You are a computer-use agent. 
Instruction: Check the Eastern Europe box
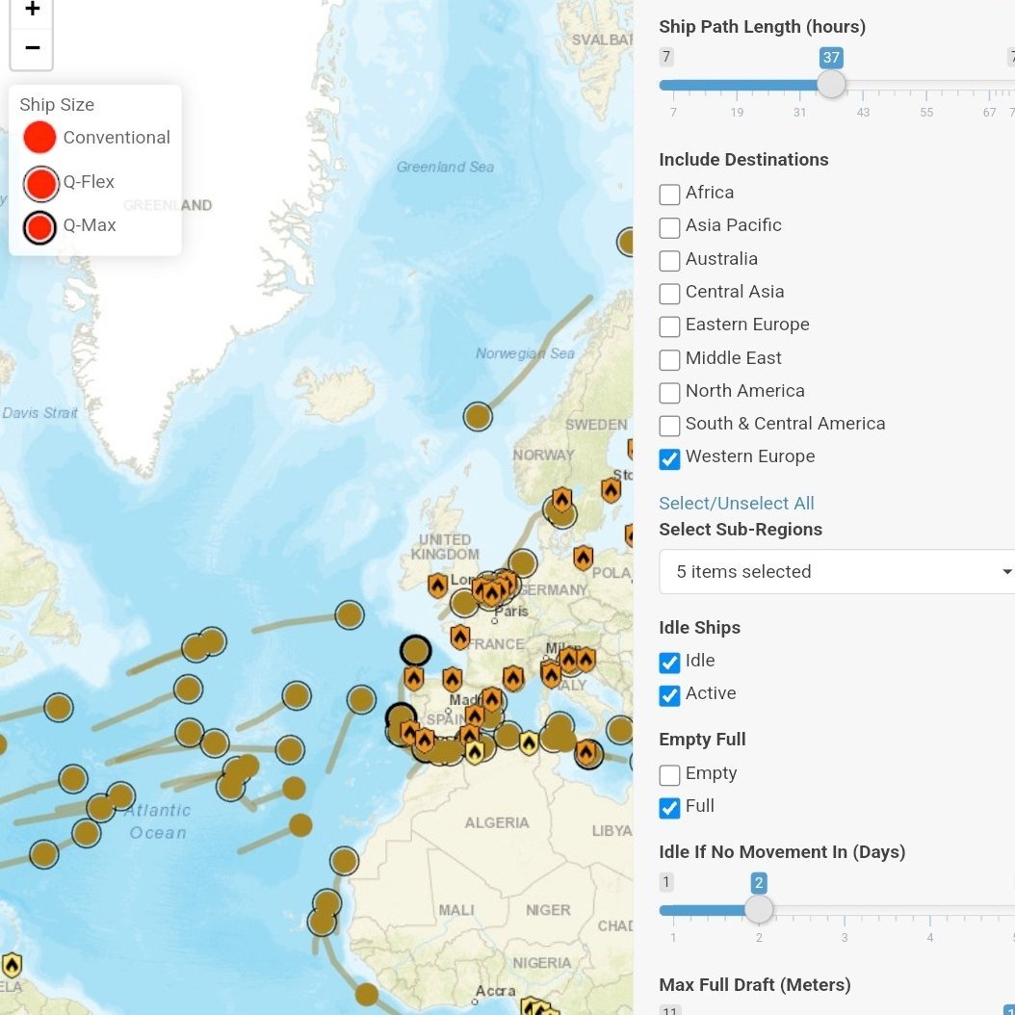(669, 326)
